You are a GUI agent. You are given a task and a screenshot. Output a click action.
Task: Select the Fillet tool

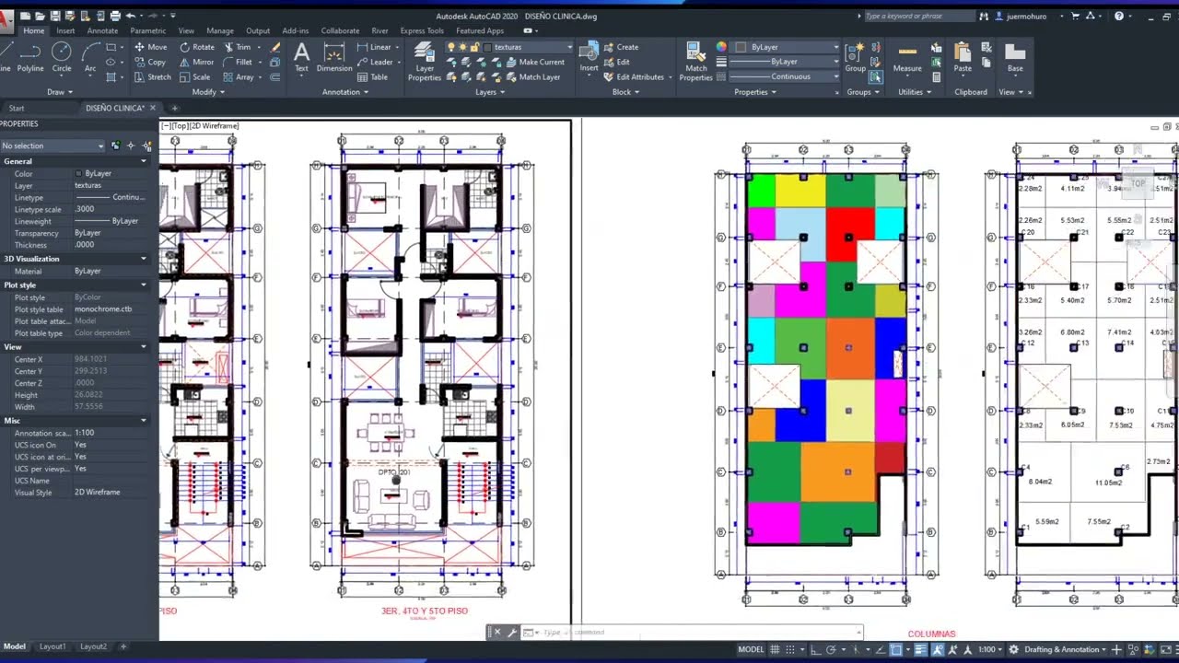(238, 62)
